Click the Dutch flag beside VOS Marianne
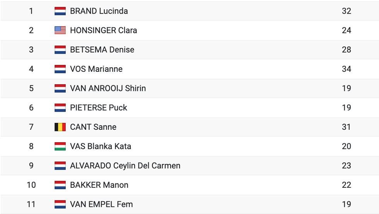This screenshot has height=214, width=379. 60,69
